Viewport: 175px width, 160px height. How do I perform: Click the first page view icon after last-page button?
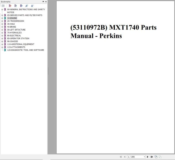point(156,157)
